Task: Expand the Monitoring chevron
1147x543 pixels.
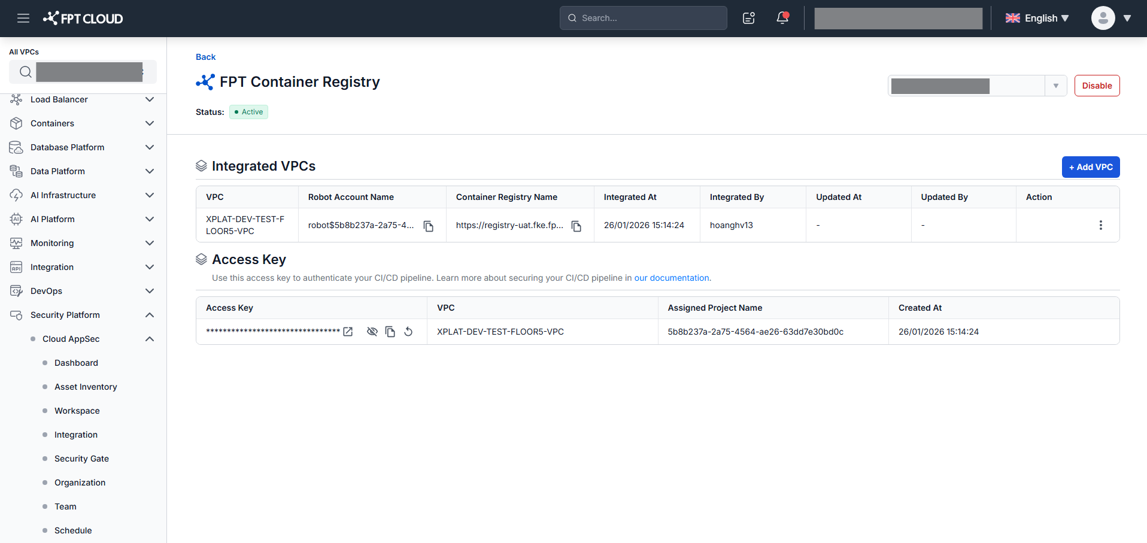Action: point(150,243)
